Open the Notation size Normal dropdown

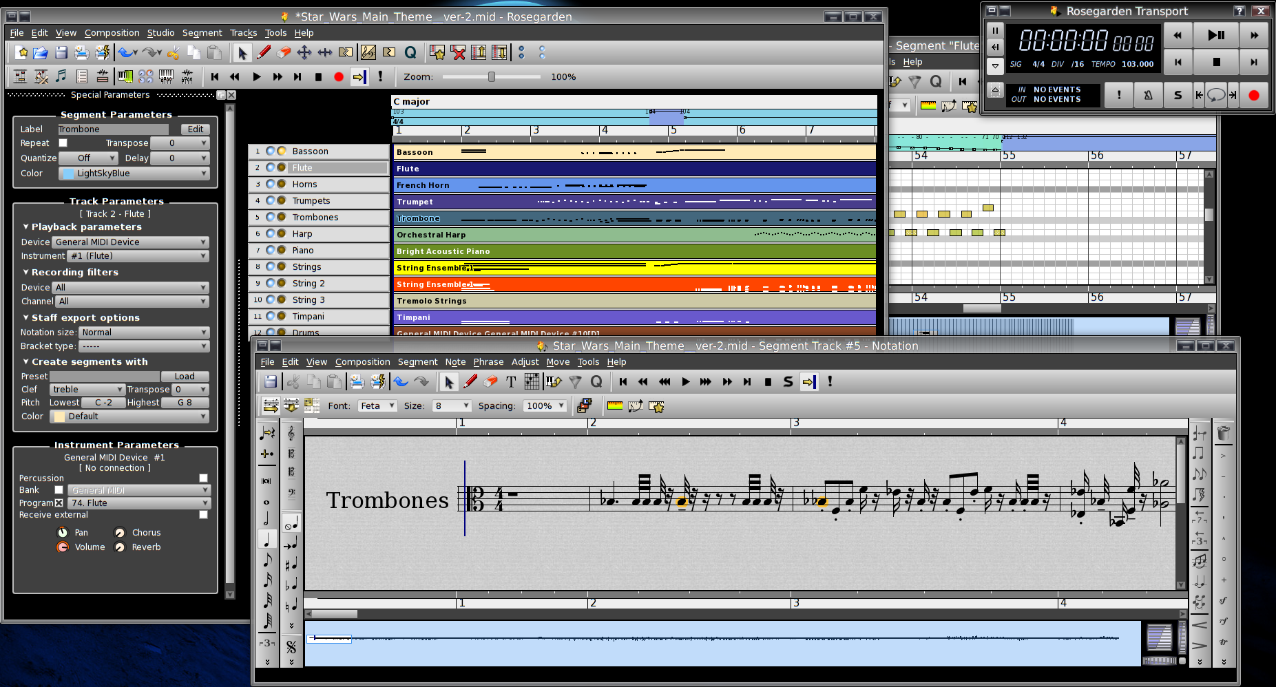pyautogui.click(x=143, y=332)
